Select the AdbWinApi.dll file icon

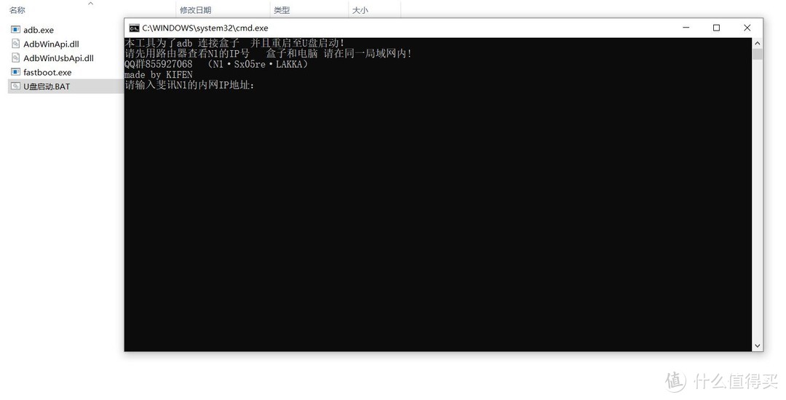15,44
